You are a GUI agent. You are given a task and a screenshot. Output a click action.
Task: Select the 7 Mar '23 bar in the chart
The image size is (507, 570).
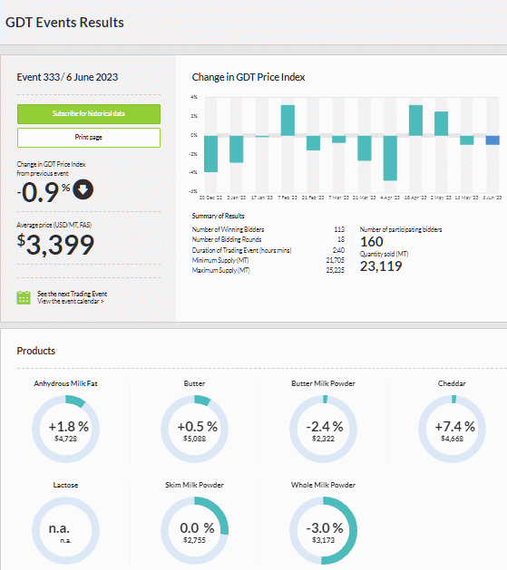click(339, 140)
